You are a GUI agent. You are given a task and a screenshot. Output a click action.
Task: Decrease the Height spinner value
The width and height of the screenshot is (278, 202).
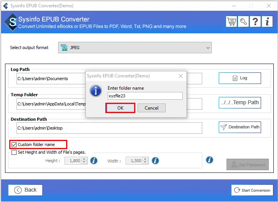84,162
